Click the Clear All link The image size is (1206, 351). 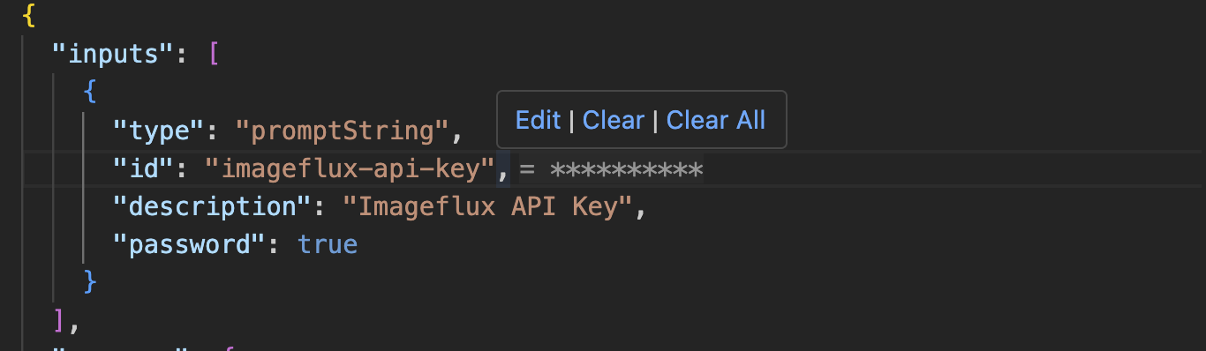(716, 120)
